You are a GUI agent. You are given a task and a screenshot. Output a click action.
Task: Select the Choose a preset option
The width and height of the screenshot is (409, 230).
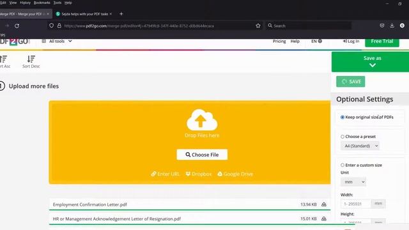(343, 137)
